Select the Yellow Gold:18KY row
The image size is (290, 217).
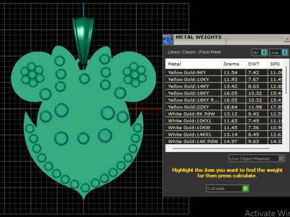[x=224, y=93]
